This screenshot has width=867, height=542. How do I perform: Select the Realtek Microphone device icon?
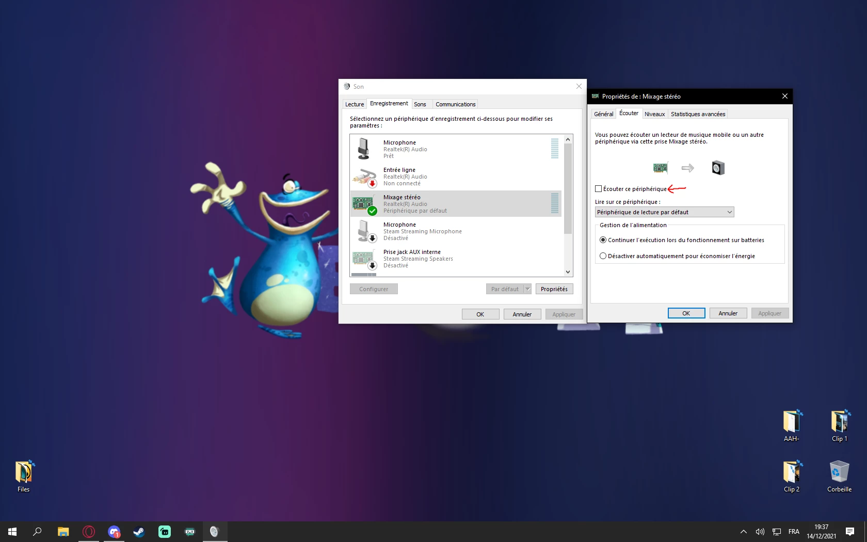pos(364,149)
